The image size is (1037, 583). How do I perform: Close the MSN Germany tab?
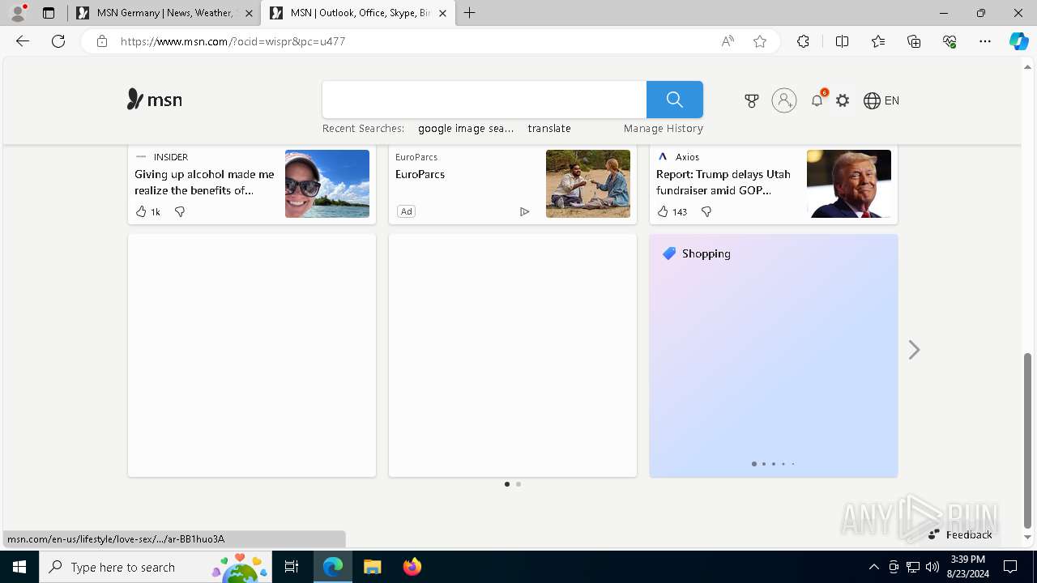(x=249, y=13)
